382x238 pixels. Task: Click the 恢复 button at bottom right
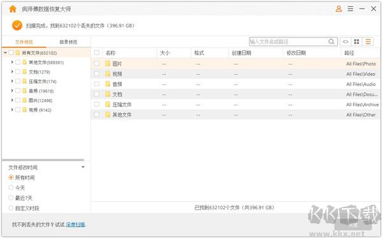[x=353, y=225]
